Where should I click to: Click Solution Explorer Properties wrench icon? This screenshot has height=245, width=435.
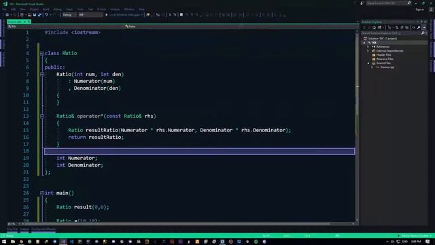click(419, 27)
